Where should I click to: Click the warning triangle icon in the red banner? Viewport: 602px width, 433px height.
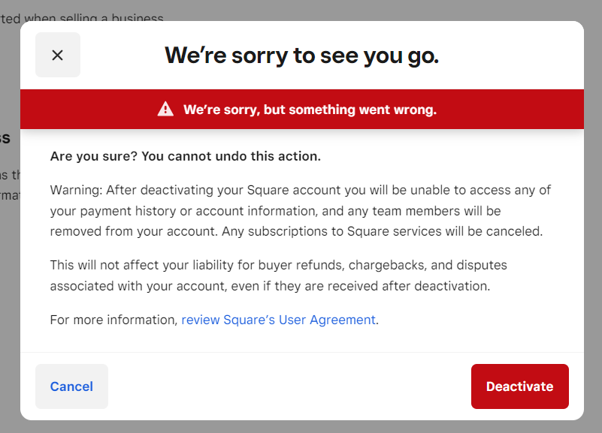[x=165, y=110]
